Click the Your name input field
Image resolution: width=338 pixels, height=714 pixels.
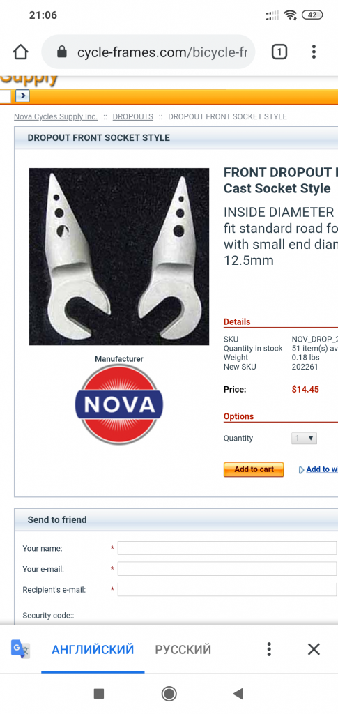227,548
